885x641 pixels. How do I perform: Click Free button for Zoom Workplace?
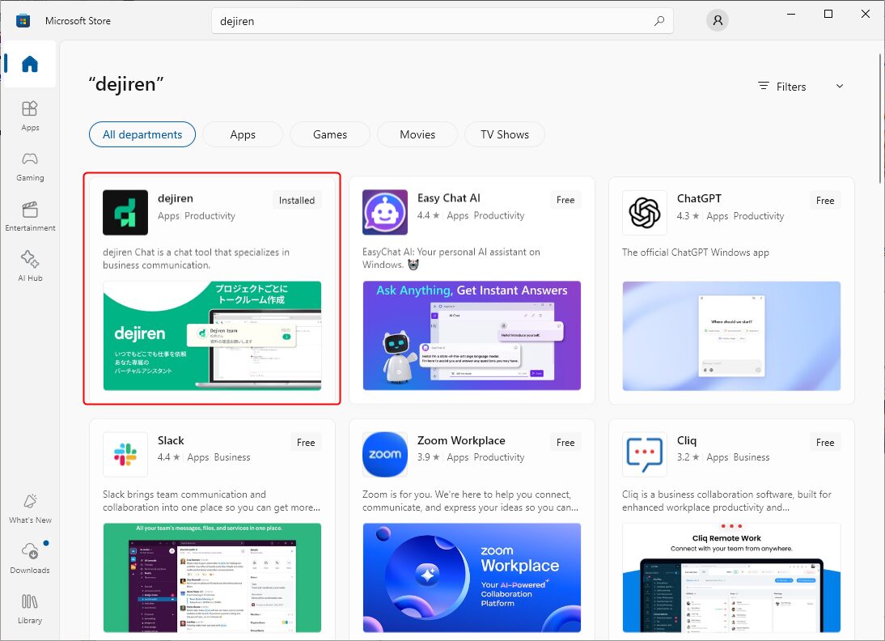tap(565, 443)
